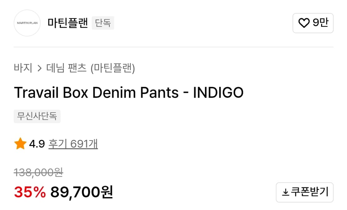Click the red 35% discount rate
Screen dimensions: 347x210
pyautogui.click(x=30, y=192)
